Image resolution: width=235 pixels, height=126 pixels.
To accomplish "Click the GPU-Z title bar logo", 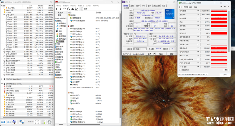I will point(179,3).
